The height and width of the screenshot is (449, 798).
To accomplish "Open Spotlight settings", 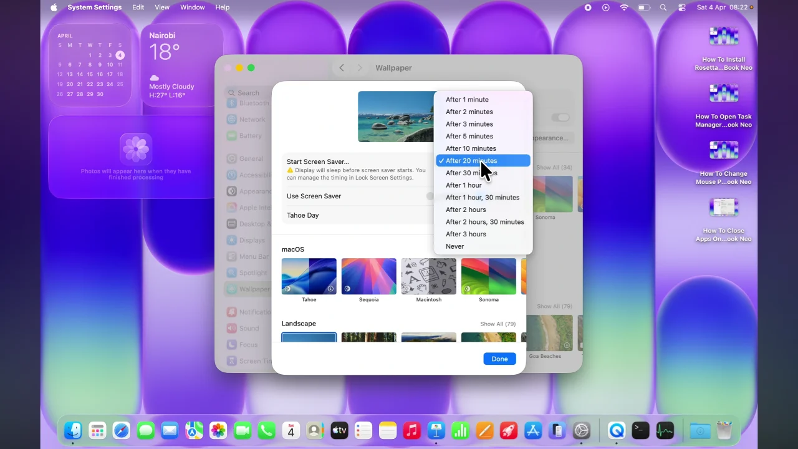I will pyautogui.click(x=252, y=273).
